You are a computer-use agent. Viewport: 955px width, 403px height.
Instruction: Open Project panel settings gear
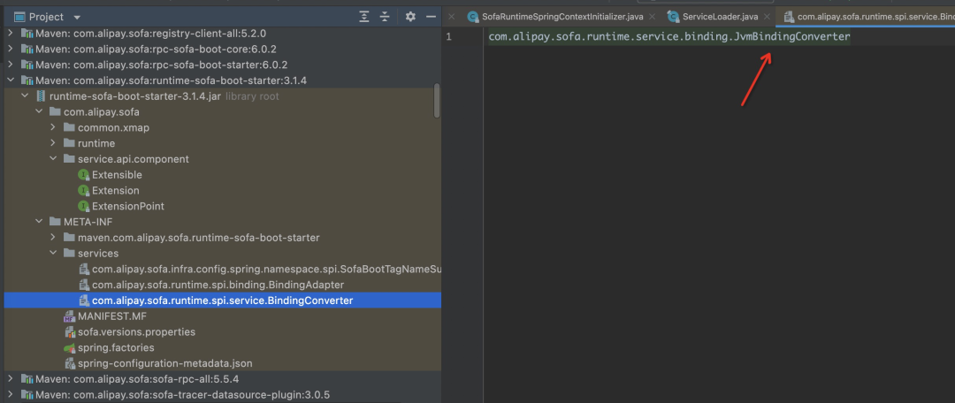coord(410,17)
